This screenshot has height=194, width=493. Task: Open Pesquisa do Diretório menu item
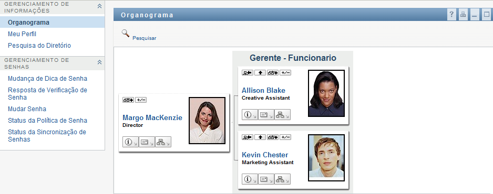click(39, 46)
